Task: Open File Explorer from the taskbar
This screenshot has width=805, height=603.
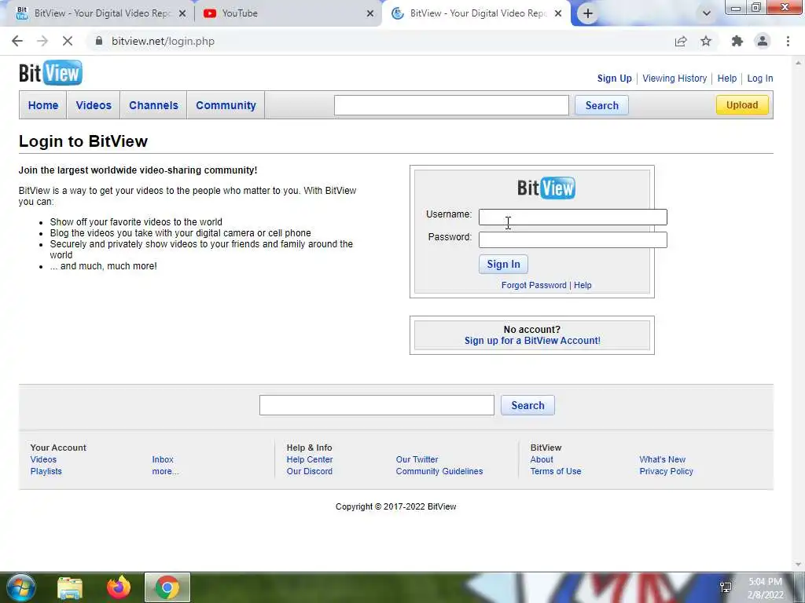Action: pos(70,587)
